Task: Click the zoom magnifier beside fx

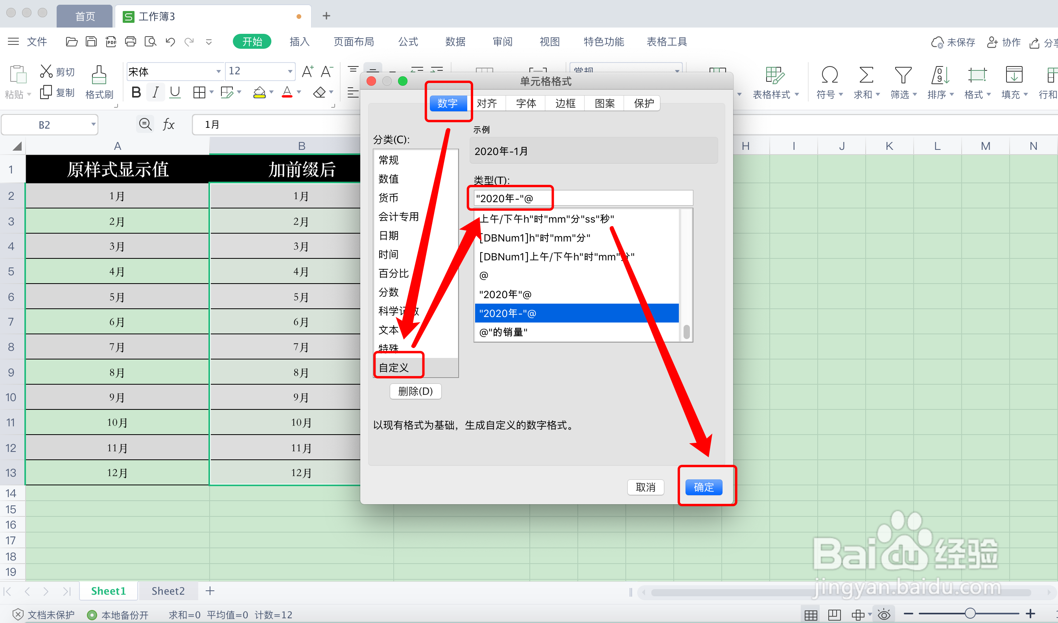Action: click(x=145, y=124)
